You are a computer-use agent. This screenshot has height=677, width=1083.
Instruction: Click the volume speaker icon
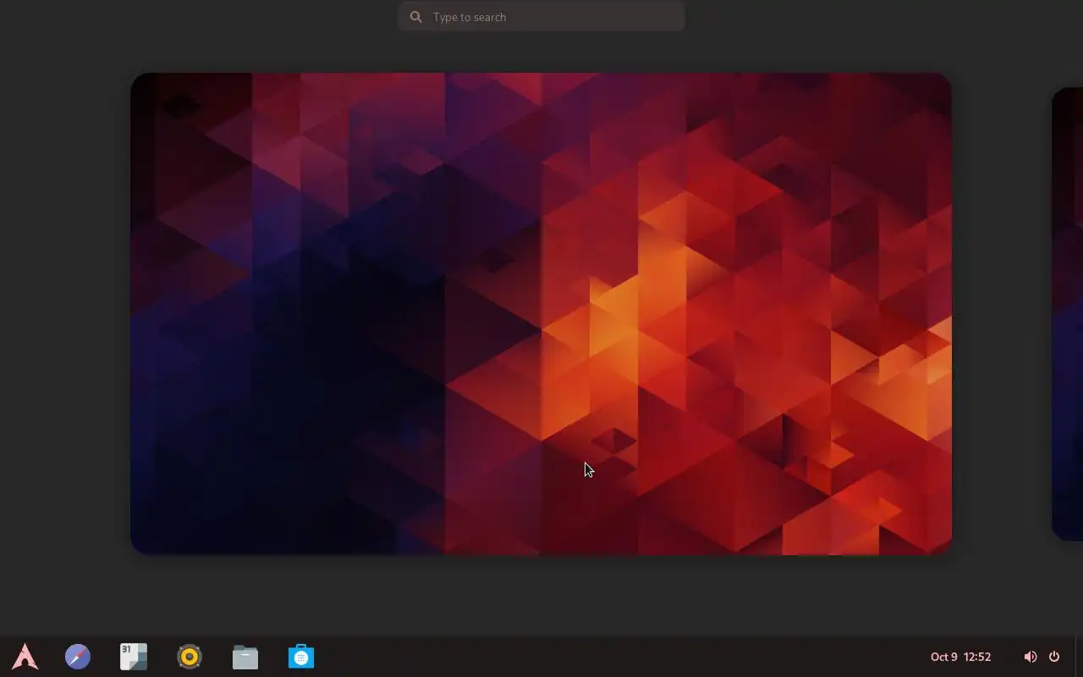click(1030, 657)
